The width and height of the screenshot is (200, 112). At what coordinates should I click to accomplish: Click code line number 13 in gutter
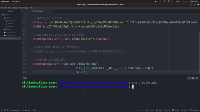(x=24, y=39)
